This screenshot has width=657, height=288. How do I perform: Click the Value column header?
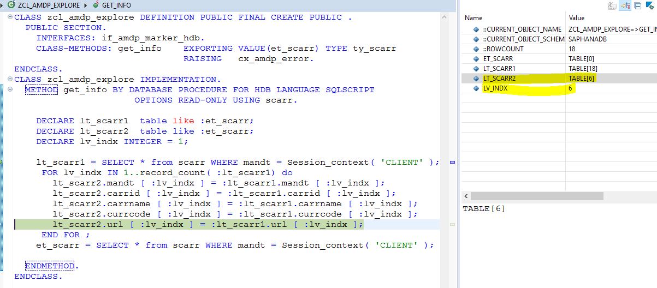[x=611, y=18]
